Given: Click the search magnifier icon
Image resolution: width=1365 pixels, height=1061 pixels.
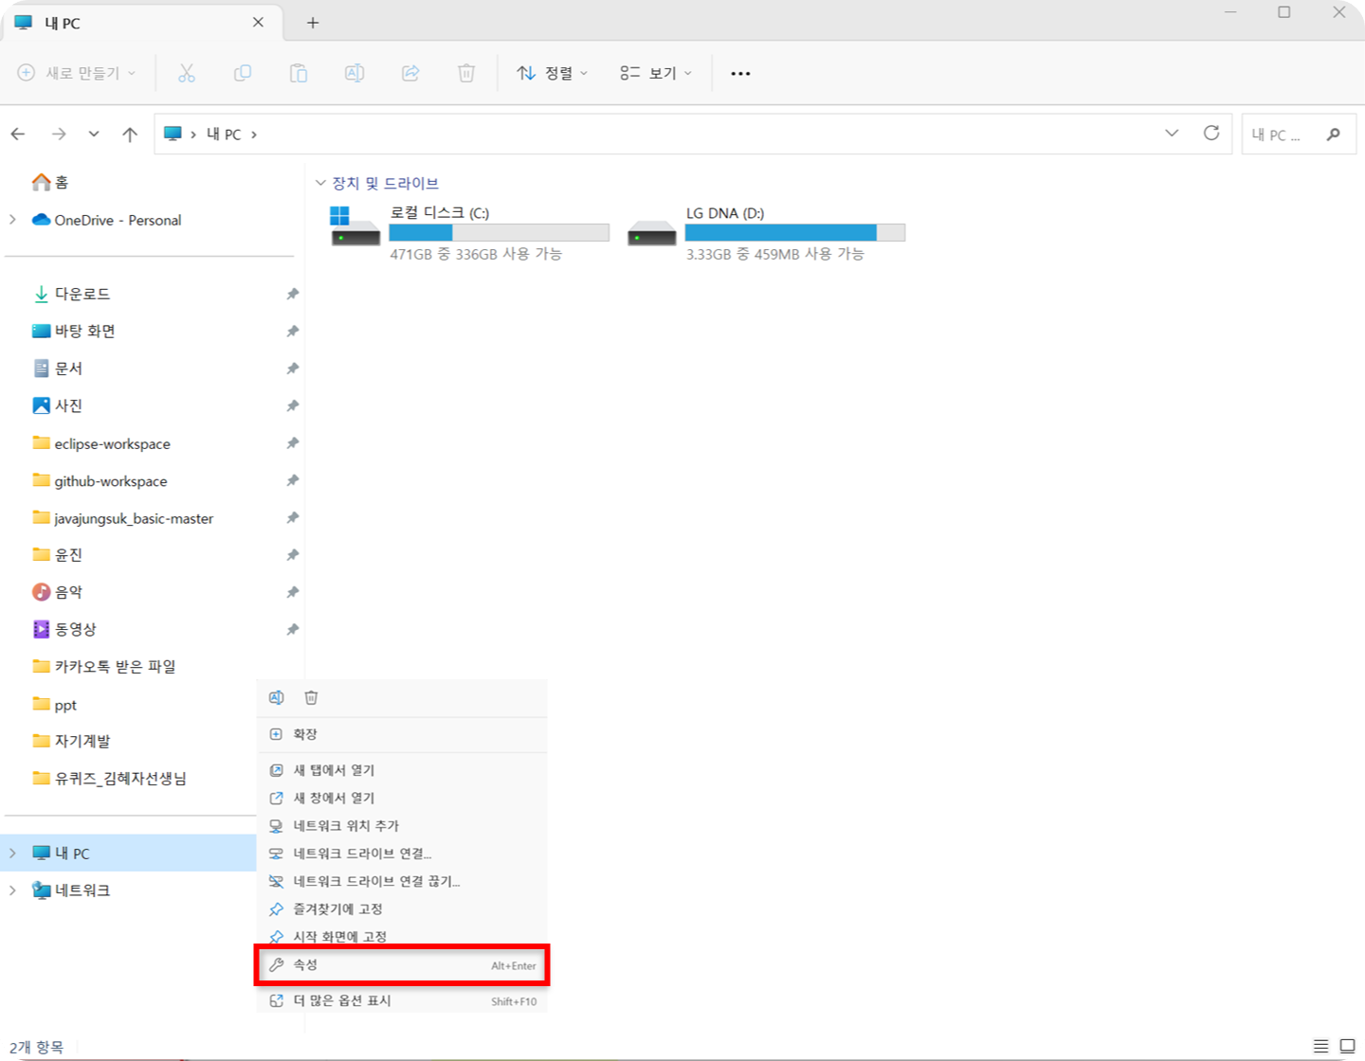Looking at the screenshot, I should (1334, 135).
